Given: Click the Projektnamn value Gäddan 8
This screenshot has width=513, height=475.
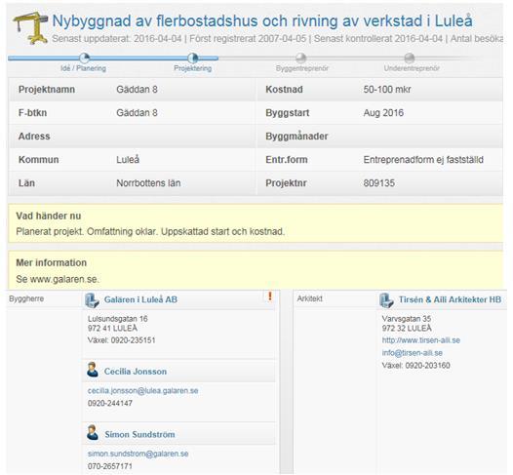Looking at the screenshot, I should (137, 90).
